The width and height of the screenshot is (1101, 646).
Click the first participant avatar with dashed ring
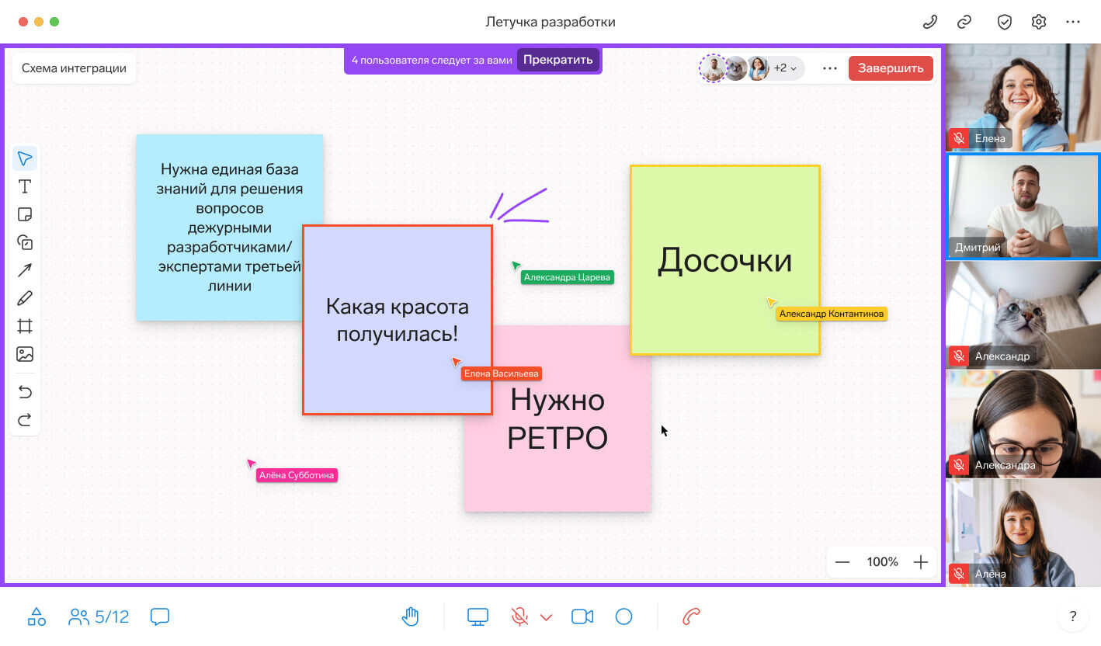713,68
